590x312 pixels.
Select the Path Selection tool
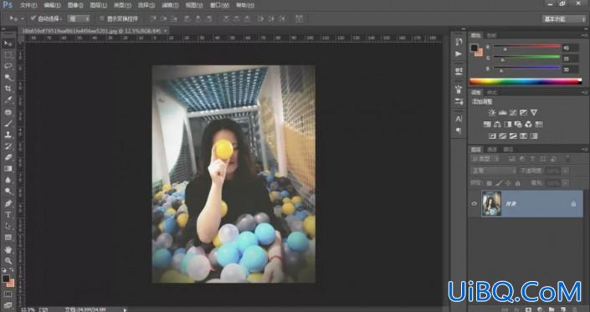click(8, 226)
